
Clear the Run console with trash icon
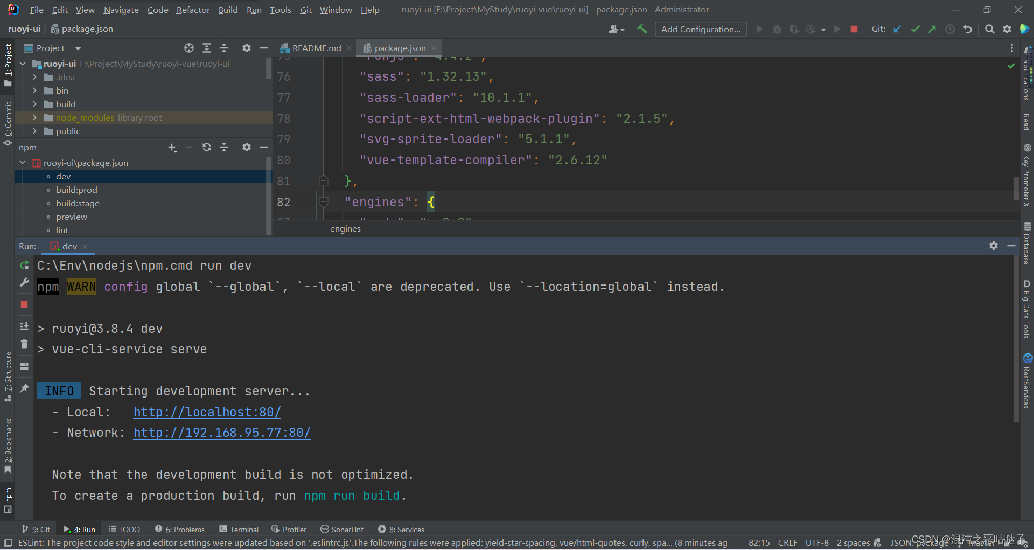[x=24, y=344]
